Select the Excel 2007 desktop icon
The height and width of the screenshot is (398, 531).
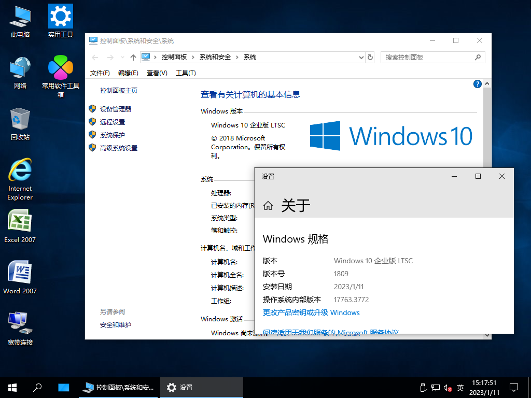[x=20, y=226]
